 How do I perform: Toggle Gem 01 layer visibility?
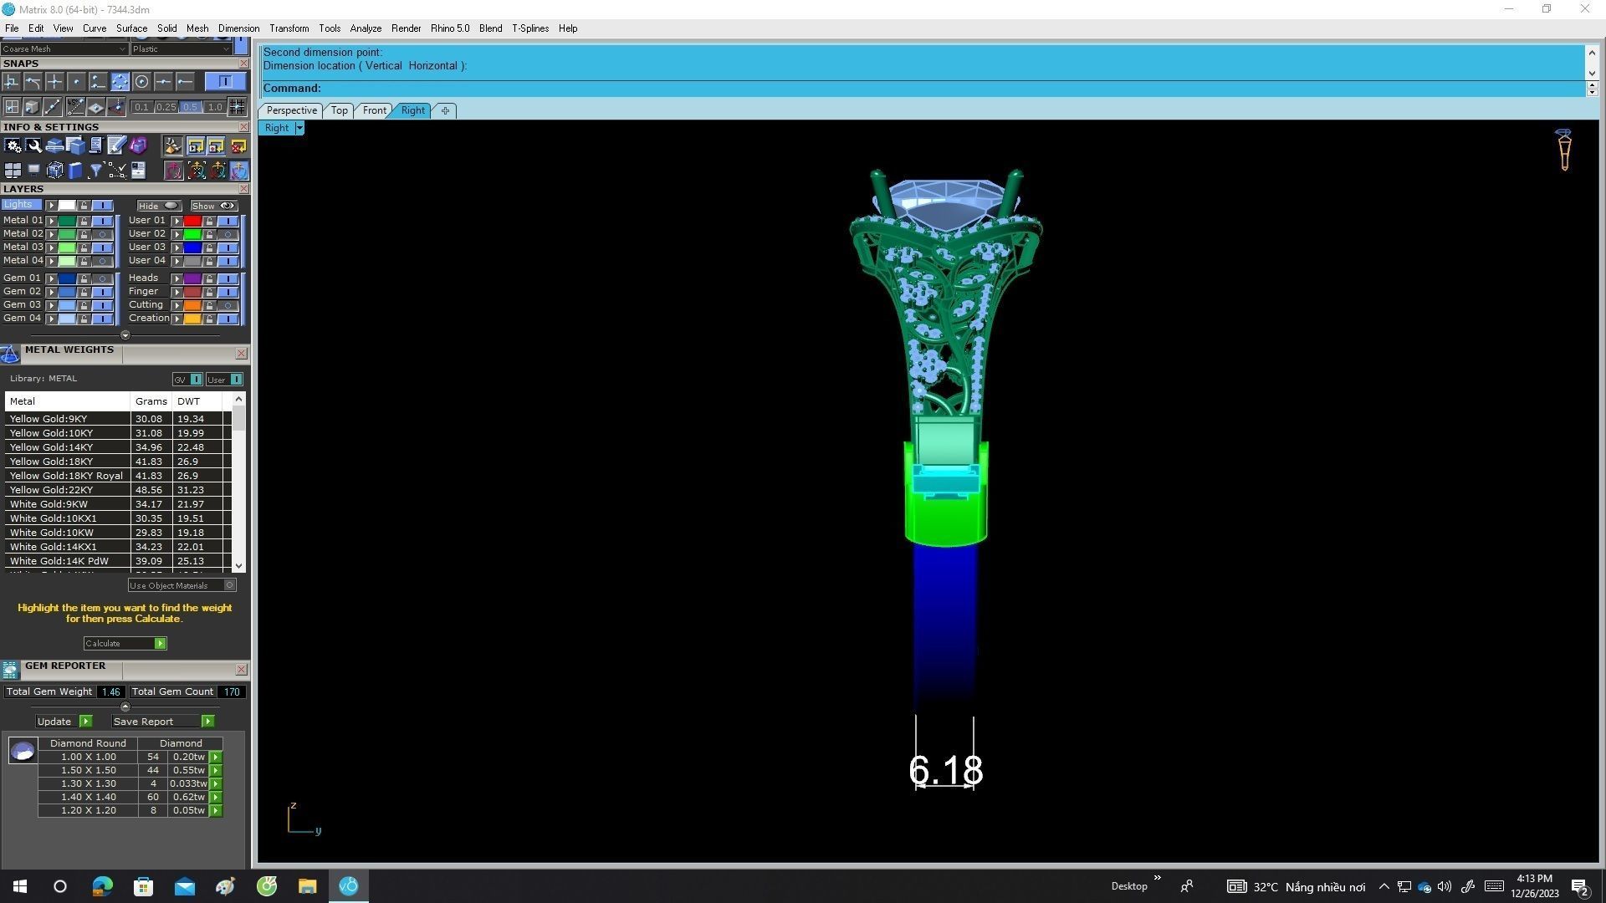point(102,278)
